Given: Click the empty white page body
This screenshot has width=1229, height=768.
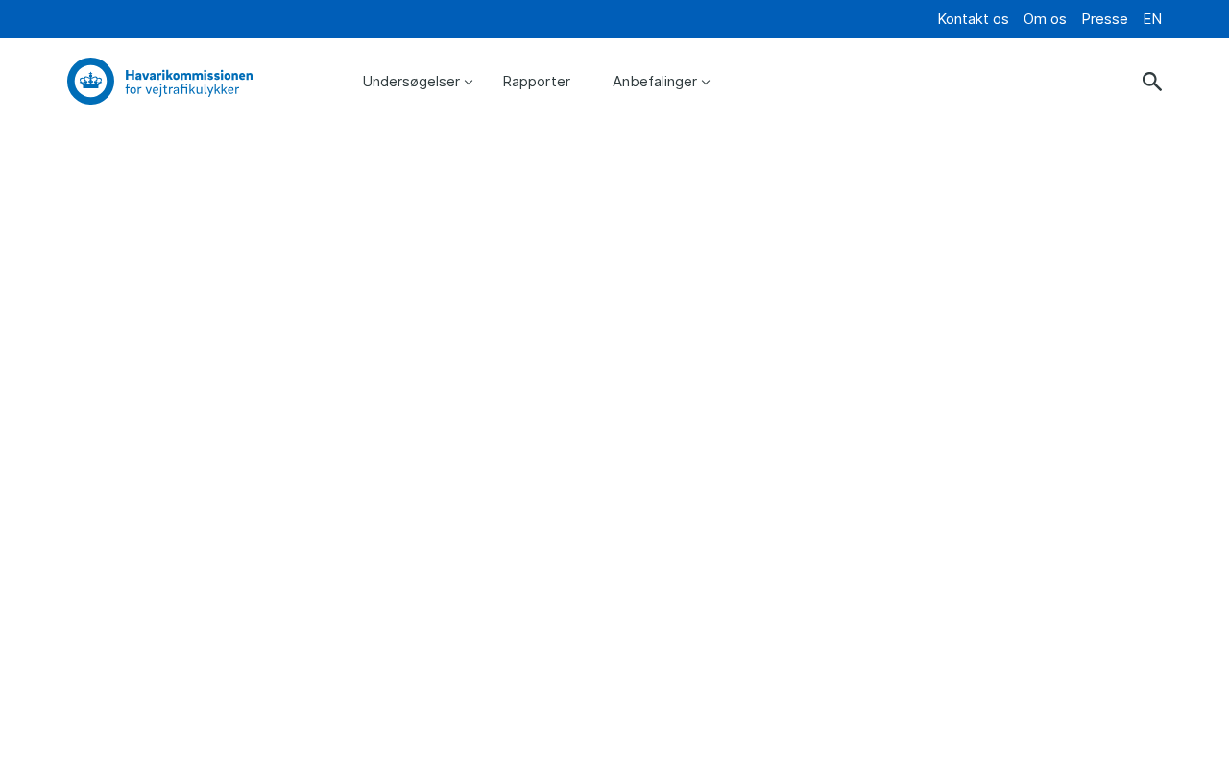Looking at the screenshot, I should pyautogui.click(x=614, y=432).
